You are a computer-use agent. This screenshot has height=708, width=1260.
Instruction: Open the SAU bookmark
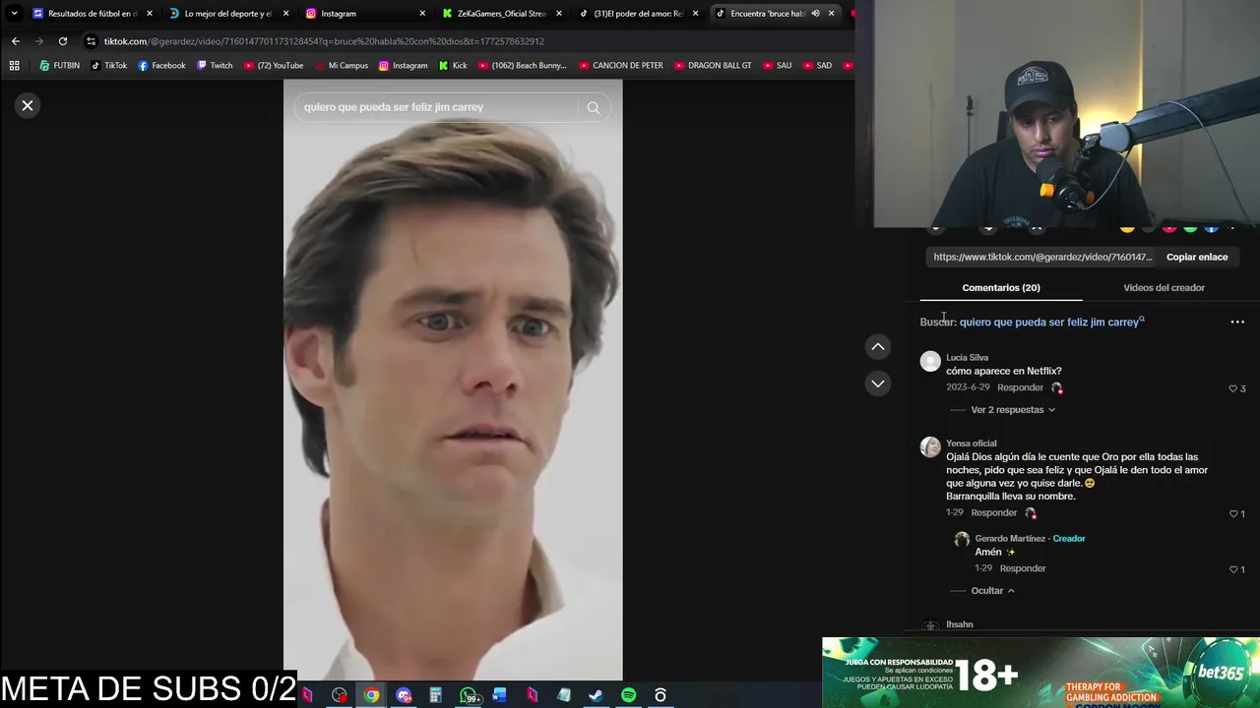(777, 66)
